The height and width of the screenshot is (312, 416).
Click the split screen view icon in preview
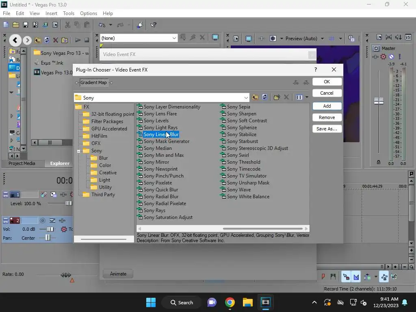click(273, 39)
